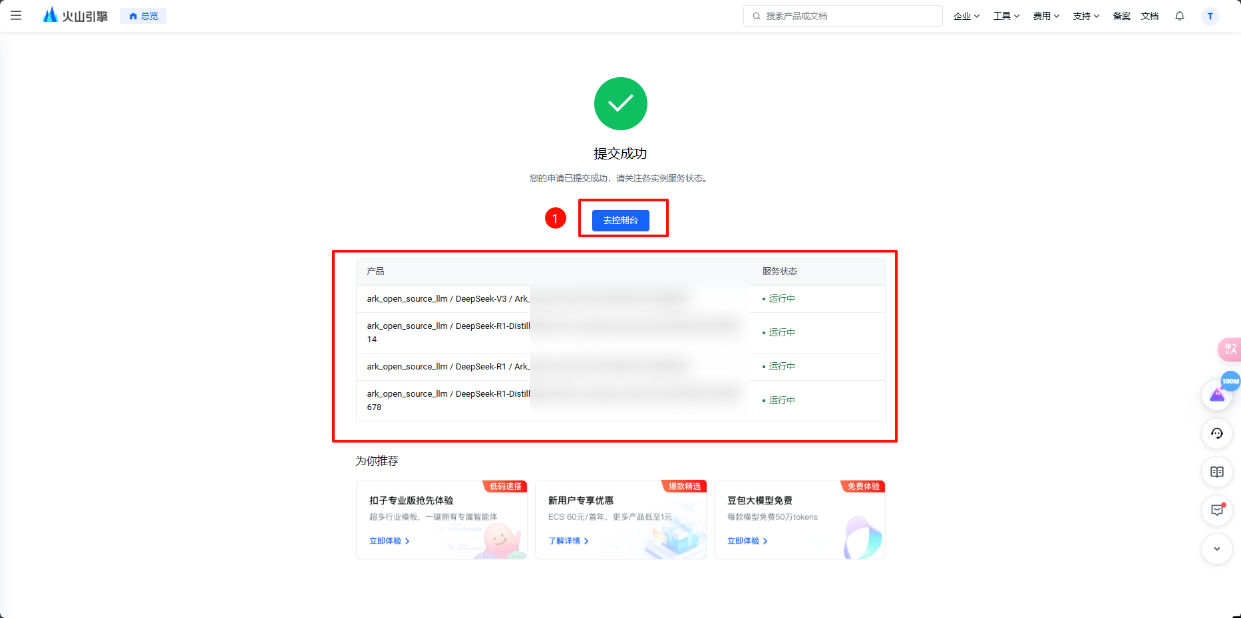Select the DeepSeek-R1-Distill row ending 678

pyautogui.click(x=620, y=401)
